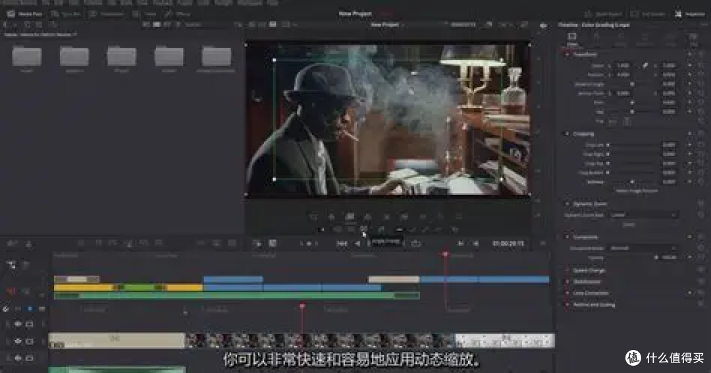The image size is (711, 373).
Task: Open the Transitions browser
Action: click(107, 14)
